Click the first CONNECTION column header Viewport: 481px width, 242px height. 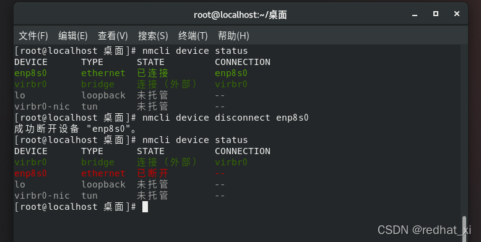pyautogui.click(x=242, y=63)
